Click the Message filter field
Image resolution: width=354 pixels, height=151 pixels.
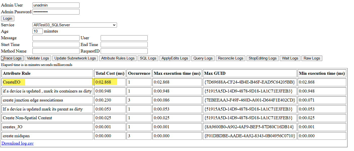coord(56,38)
